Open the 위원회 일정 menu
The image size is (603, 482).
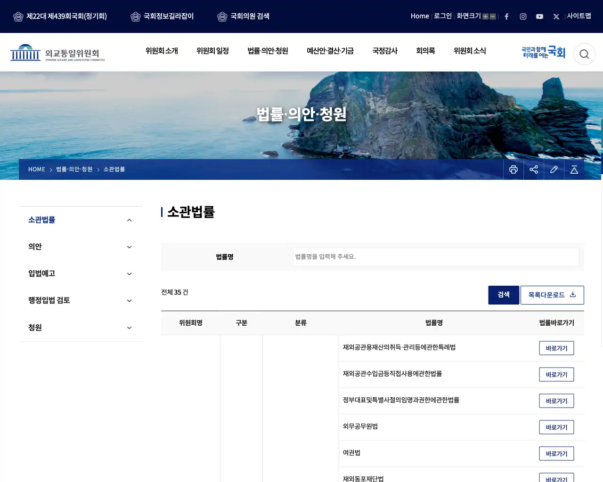212,51
